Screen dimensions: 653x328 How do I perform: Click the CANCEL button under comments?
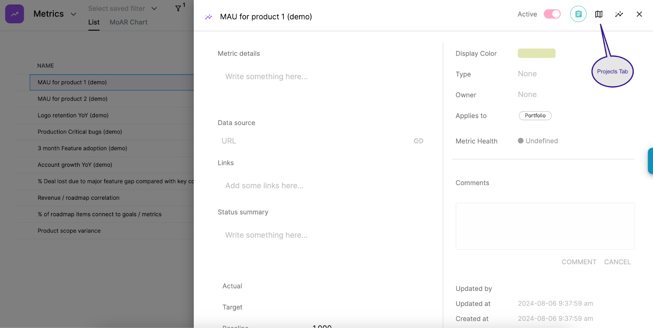[x=617, y=262]
